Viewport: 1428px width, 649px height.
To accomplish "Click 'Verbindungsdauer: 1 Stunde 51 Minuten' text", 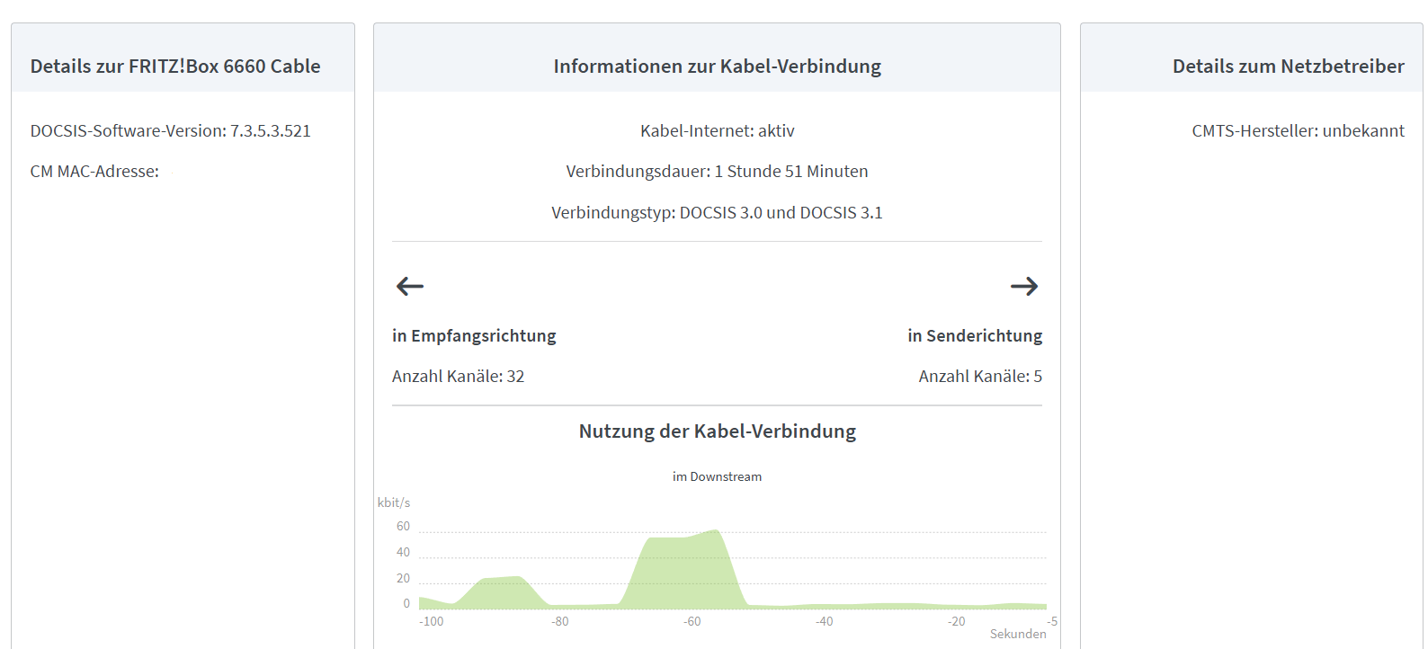I will [718, 172].
